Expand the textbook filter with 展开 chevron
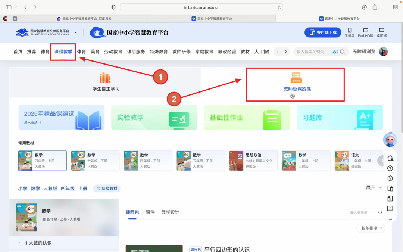 pos(373,188)
